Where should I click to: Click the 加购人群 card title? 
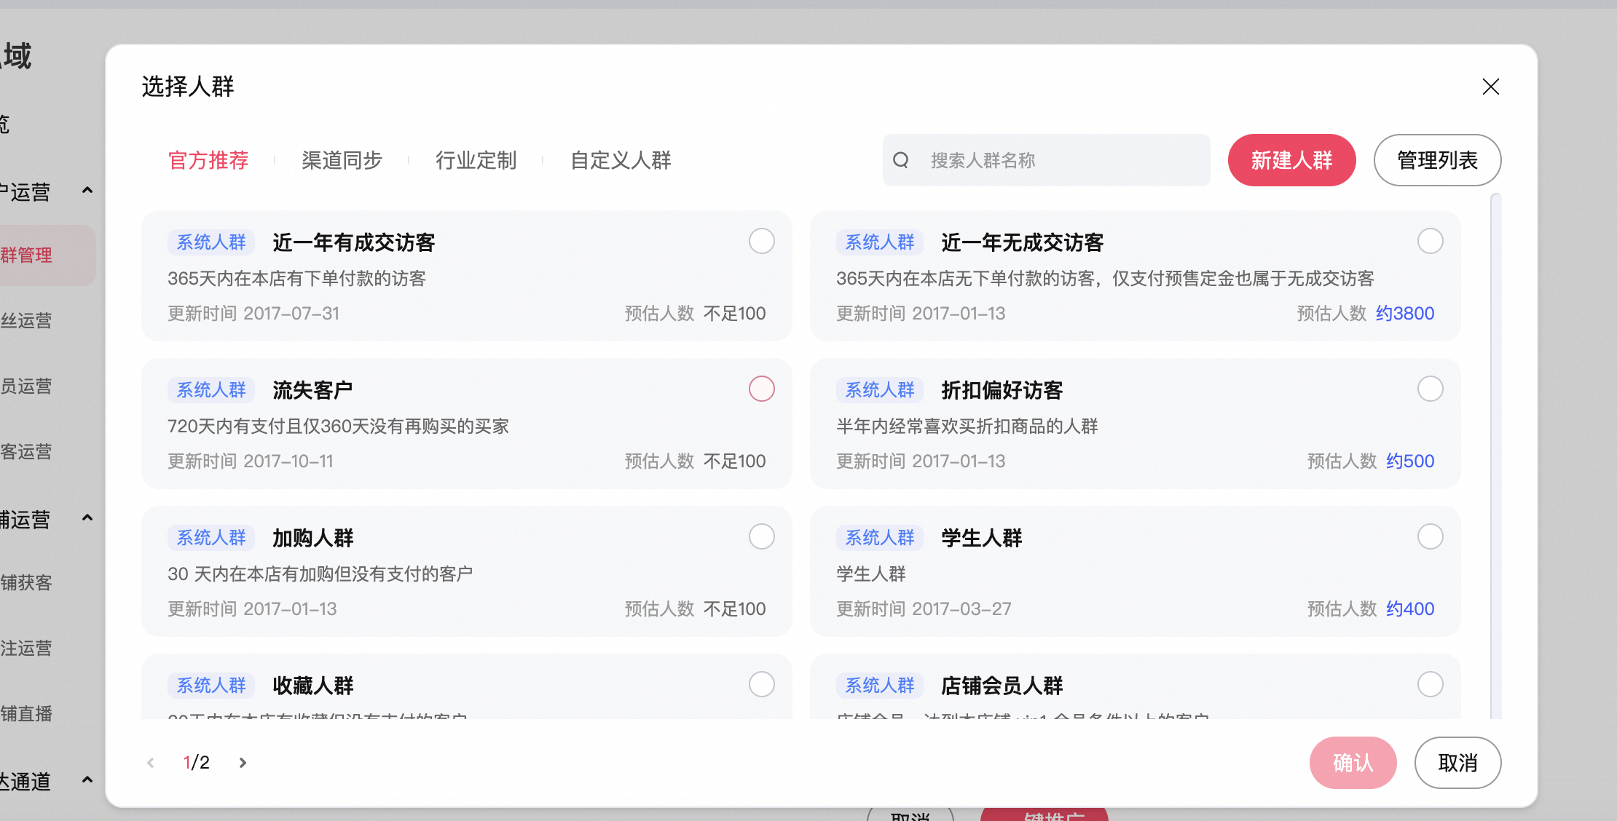pyautogui.click(x=313, y=538)
